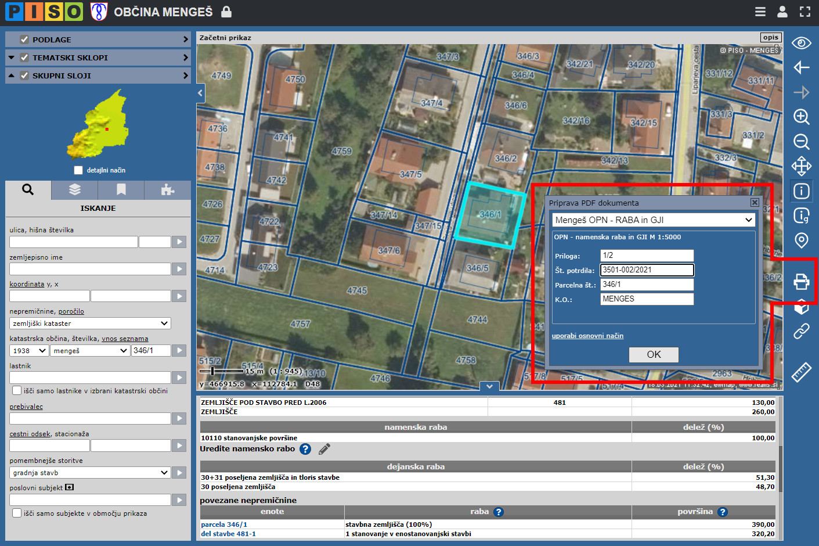Click the location pin marker tool

coord(801,240)
